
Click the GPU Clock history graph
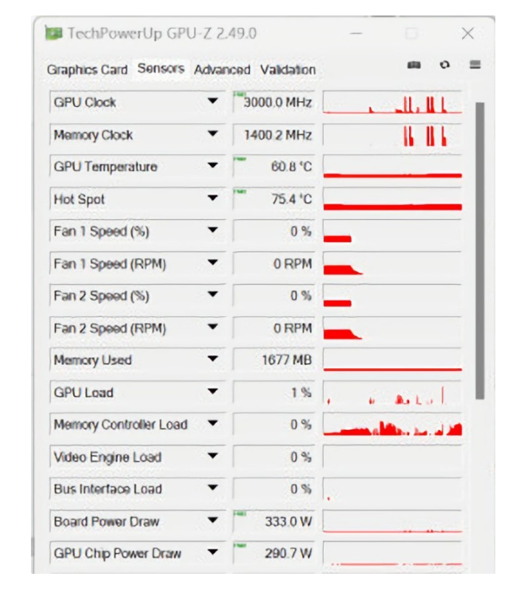pyautogui.click(x=392, y=103)
